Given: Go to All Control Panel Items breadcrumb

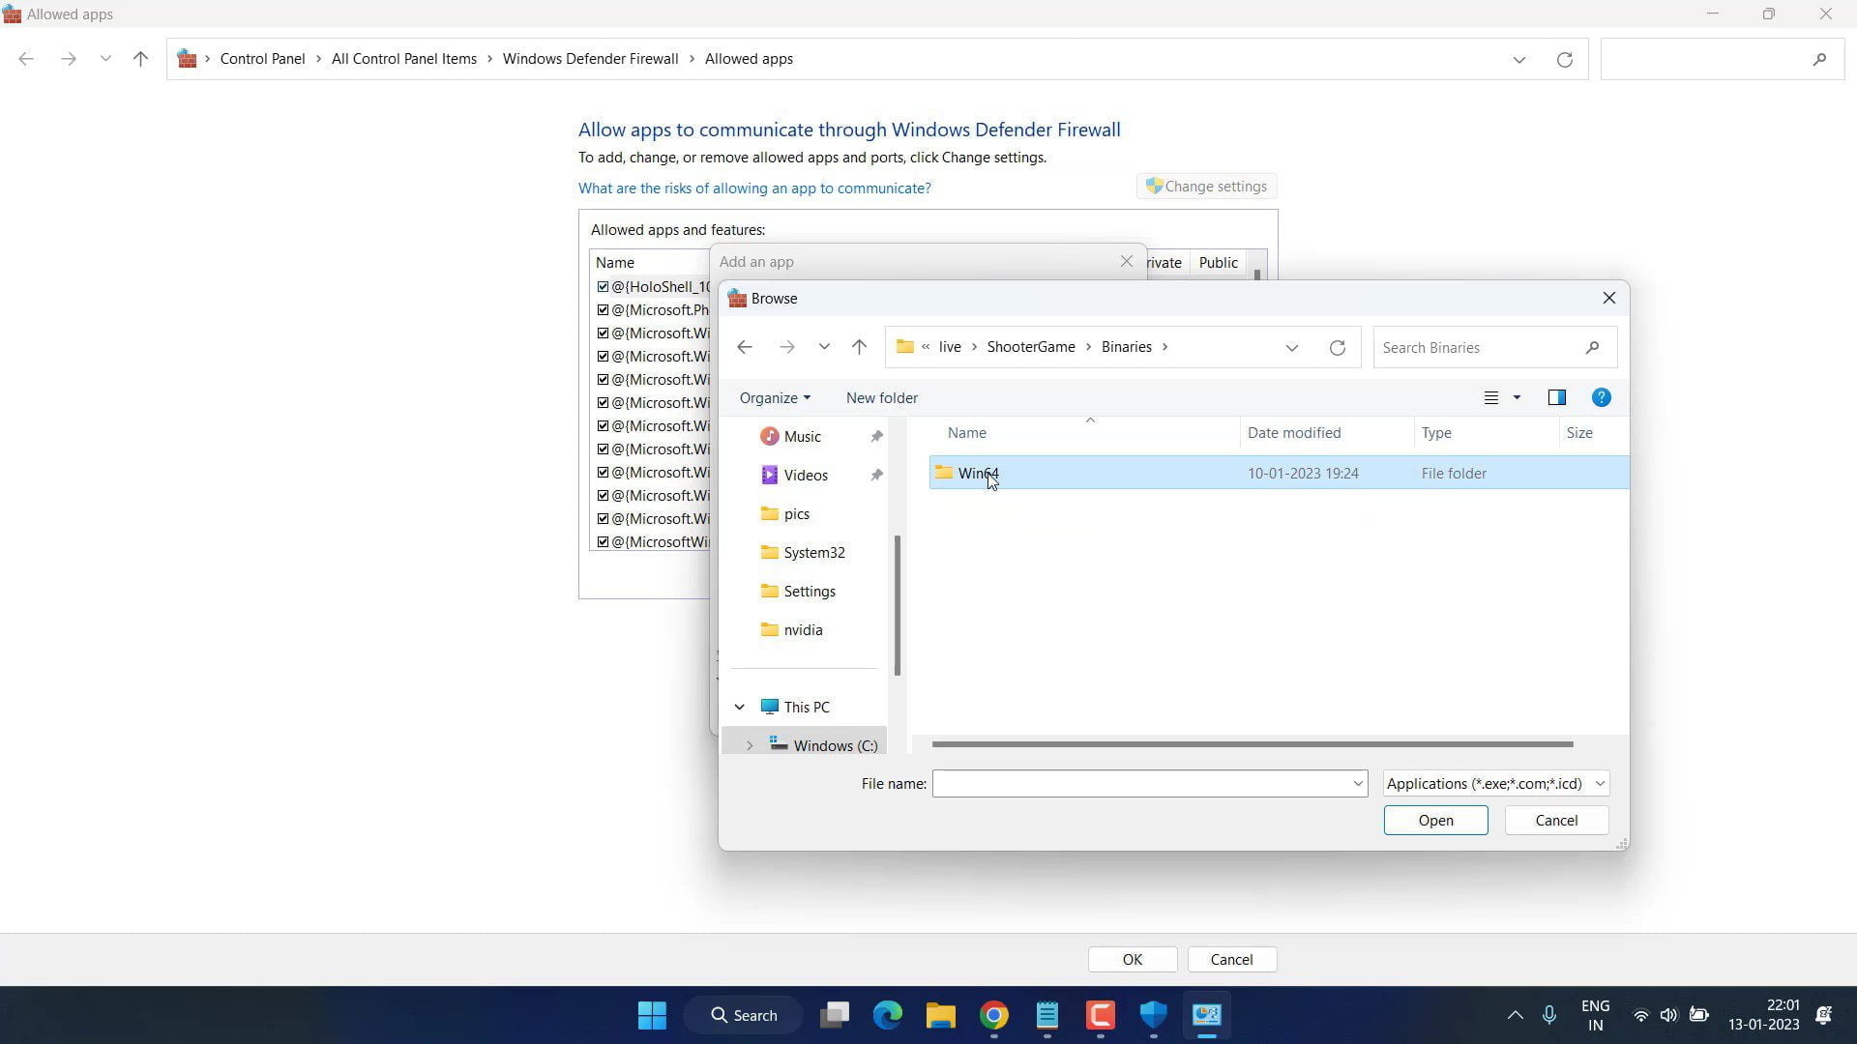Looking at the screenshot, I should point(404,59).
